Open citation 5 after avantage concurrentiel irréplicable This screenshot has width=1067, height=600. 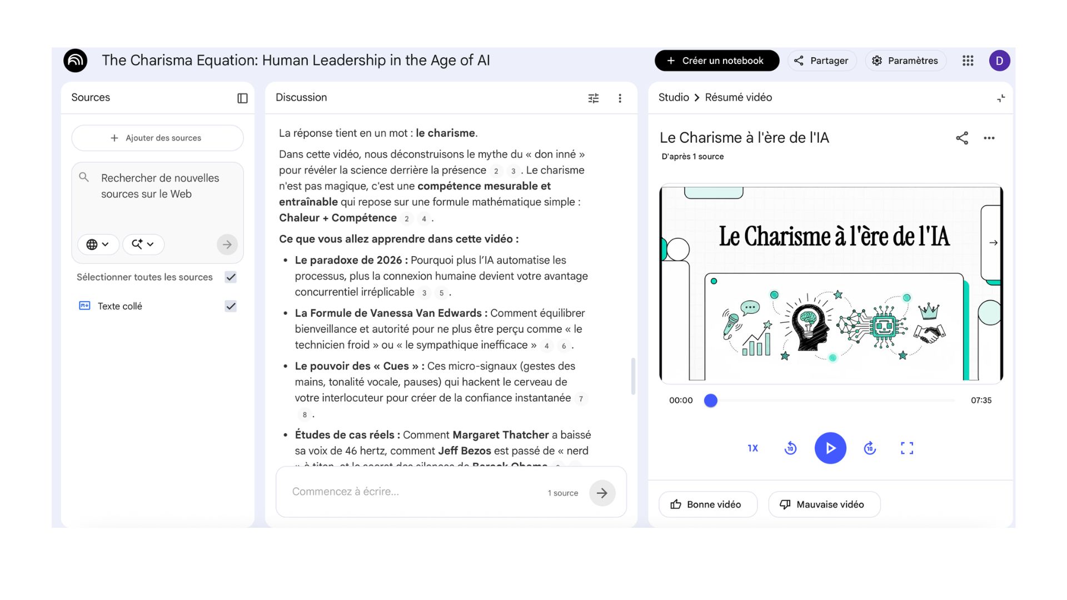coord(441,293)
